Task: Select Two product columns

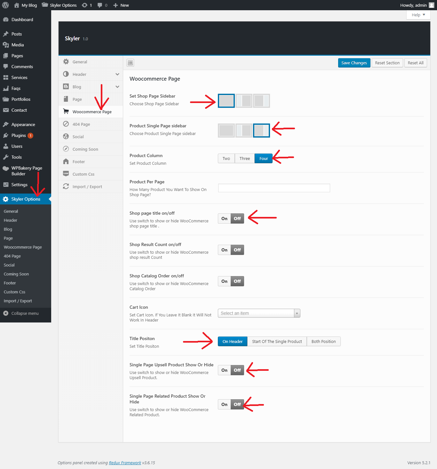Action: point(226,158)
